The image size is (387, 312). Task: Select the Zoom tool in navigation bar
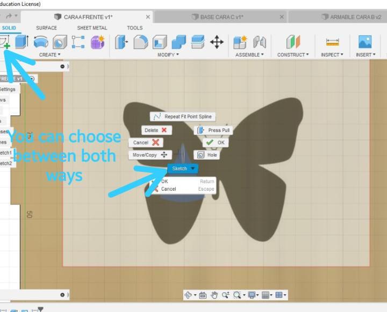click(x=226, y=295)
